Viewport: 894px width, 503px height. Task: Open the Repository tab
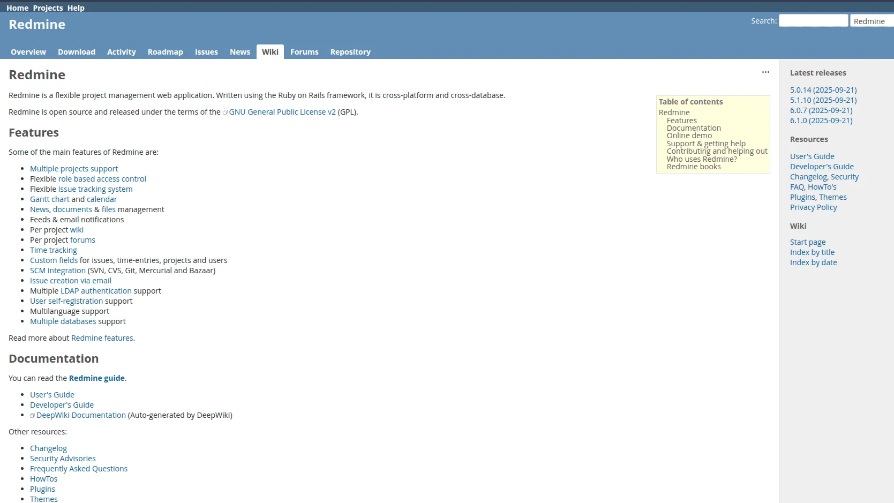pos(350,51)
